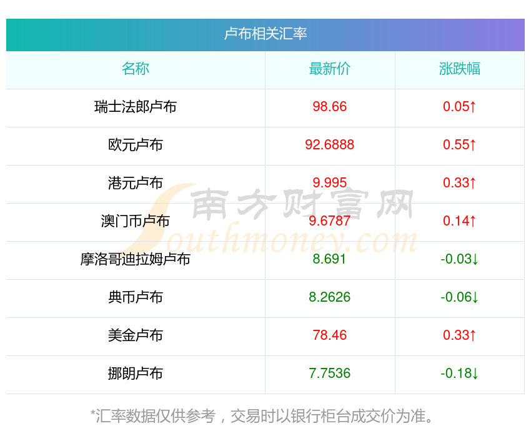Image resolution: width=531 pixels, height=436 pixels.
Task: Click the change value -0.18↓
Action: [x=460, y=374]
